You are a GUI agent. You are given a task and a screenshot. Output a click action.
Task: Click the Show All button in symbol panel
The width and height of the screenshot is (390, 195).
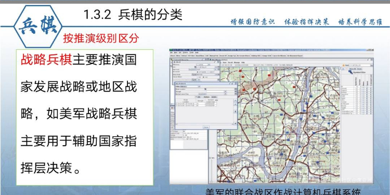click(x=353, y=69)
